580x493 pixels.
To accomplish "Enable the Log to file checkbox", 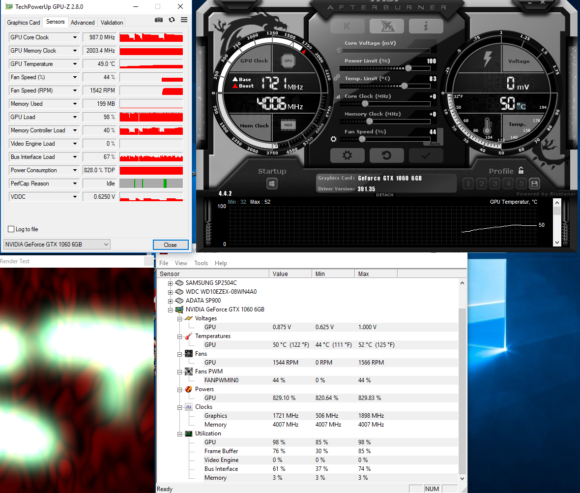I will pyautogui.click(x=11, y=229).
